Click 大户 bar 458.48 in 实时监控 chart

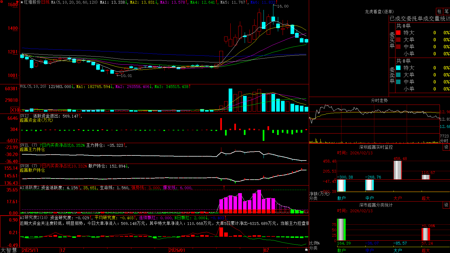pos(397,170)
